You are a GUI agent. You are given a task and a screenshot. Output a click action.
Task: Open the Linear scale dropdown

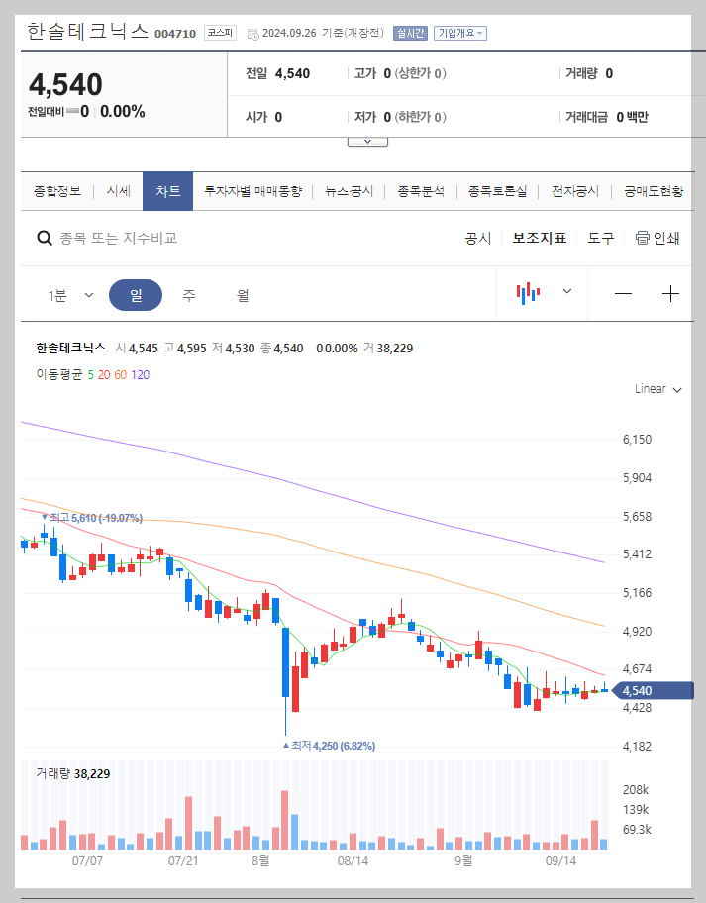(x=656, y=389)
